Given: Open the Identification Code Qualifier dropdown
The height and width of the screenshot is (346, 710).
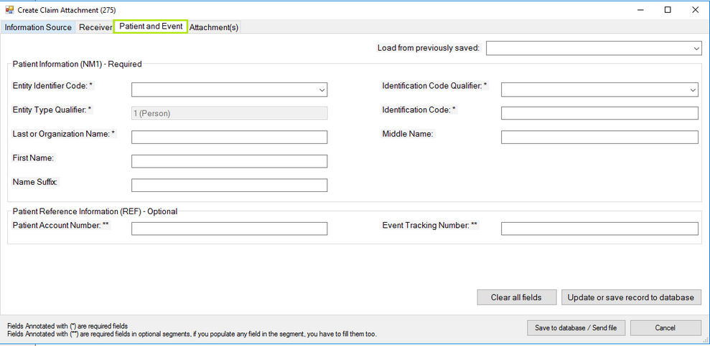Looking at the screenshot, I should click(599, 90).
